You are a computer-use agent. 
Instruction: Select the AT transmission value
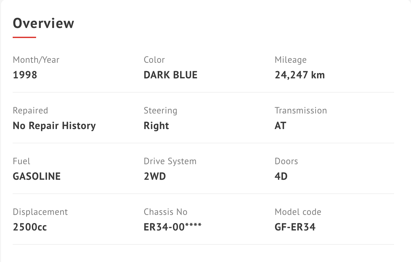pyautogui.click(x=281, y=126)
